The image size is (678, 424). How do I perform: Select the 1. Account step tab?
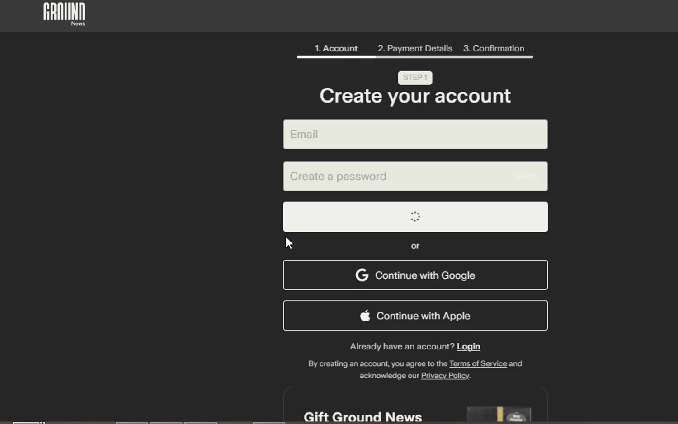point(336,48)
